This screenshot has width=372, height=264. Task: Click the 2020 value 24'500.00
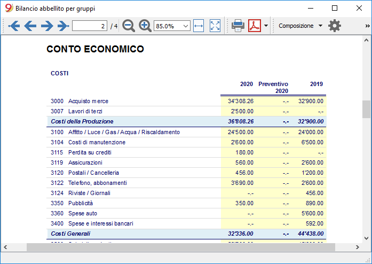[241, 132]
